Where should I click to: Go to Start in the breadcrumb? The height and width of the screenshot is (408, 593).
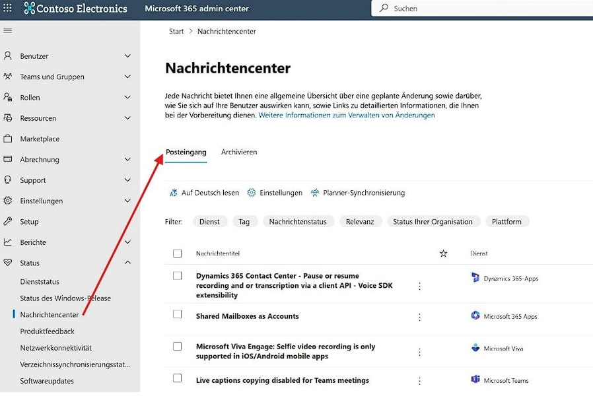[176, 32]
